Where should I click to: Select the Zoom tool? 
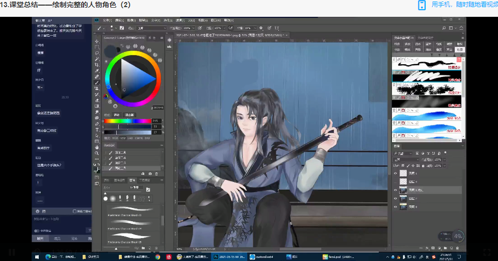tap(97, 153)
